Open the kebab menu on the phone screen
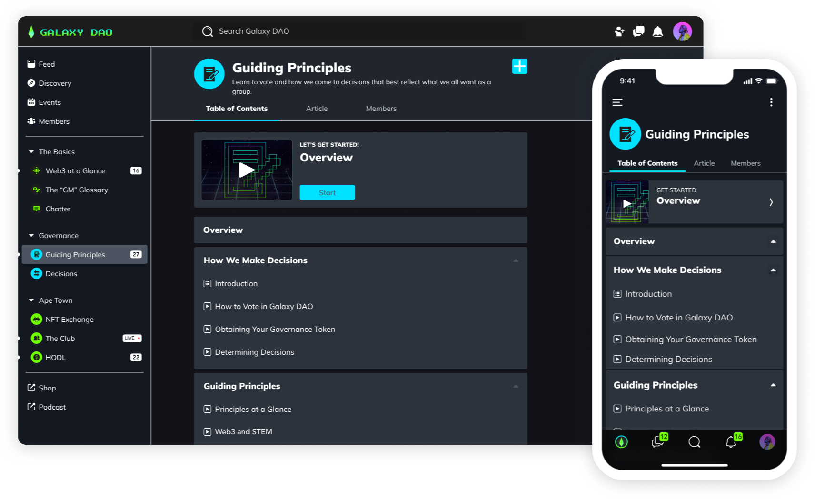815x500 pixels. 771,102
